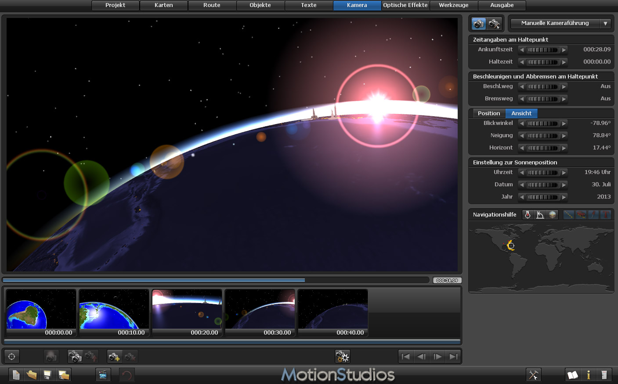Decrease Uhrzeit with the left arrow
Viewport: 618px width, 384px height.
pos(522,173)
